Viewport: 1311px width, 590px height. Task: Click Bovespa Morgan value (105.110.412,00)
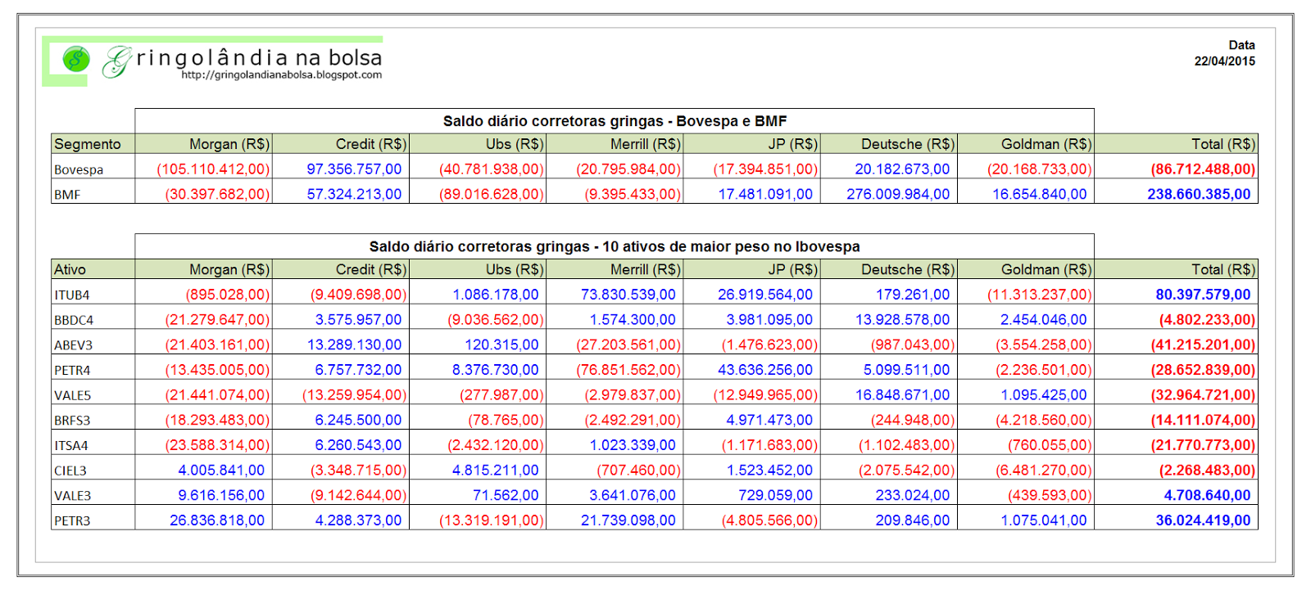click(213, 169)
